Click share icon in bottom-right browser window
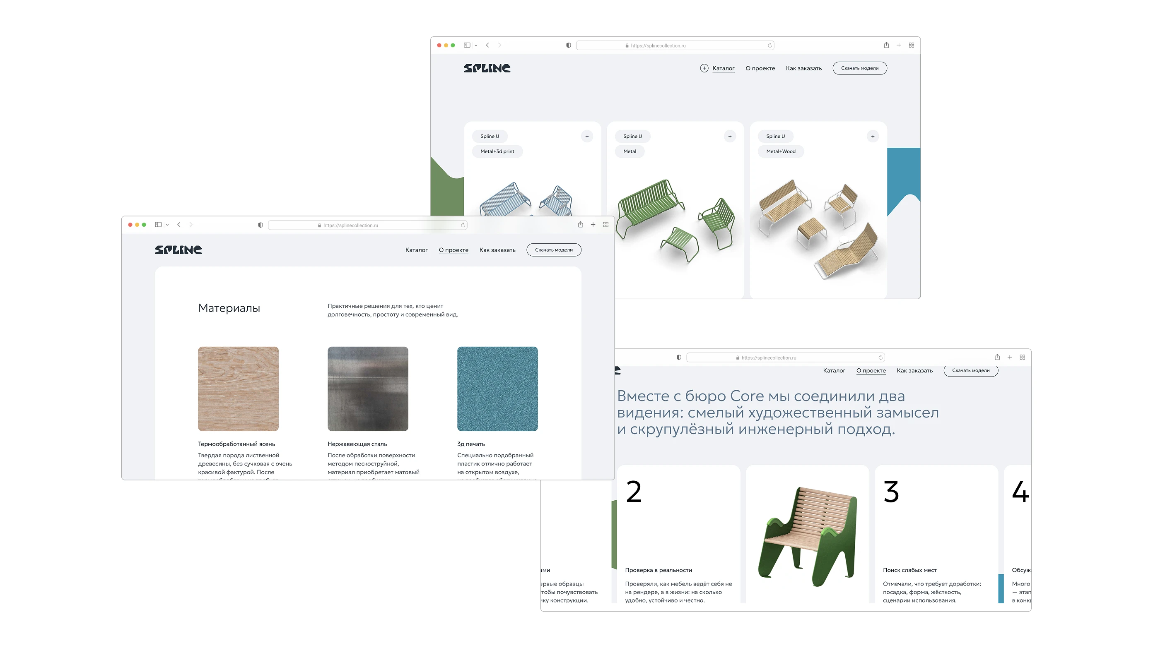 pyautogui.click(x=997, y=358)
